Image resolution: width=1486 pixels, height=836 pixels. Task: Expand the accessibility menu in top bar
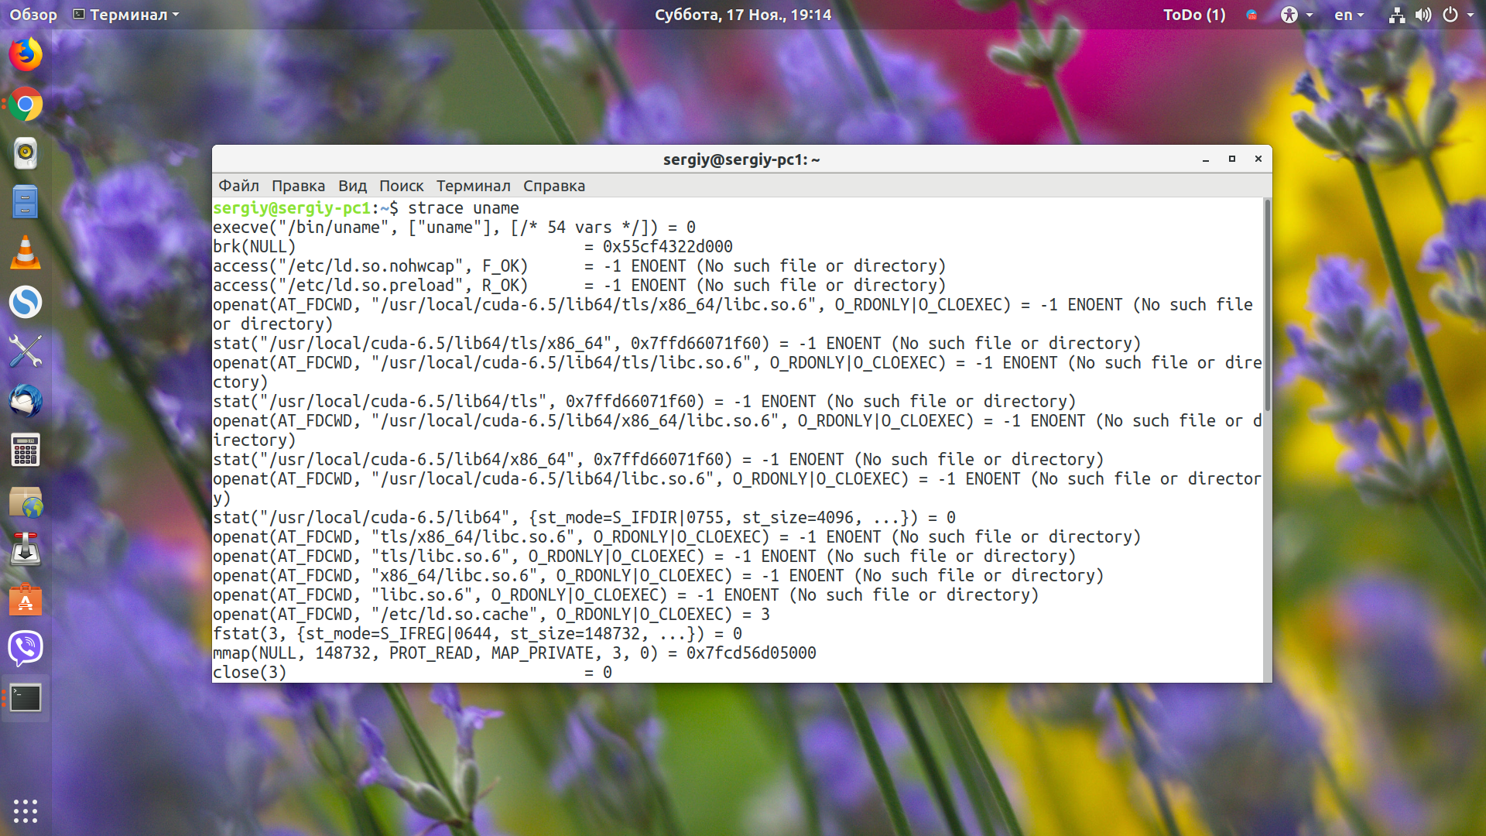pos(1296,15)
